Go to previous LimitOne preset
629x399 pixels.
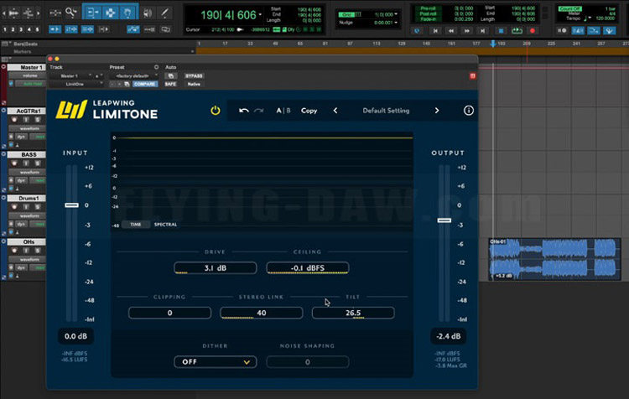click(335, 111)
